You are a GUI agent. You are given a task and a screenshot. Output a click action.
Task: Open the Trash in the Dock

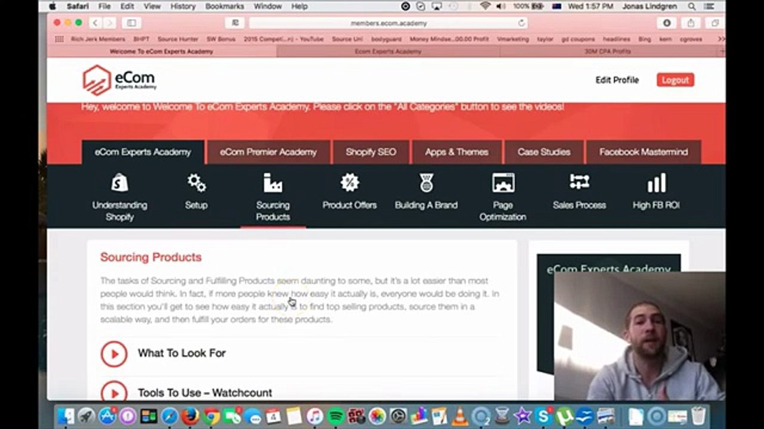pyautogui.click(x=698, y=416)
